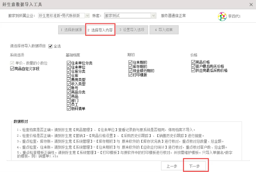Click the 服务器通信正常 status text
This screenshot has width=256, height=172.
tap(173, 16)
